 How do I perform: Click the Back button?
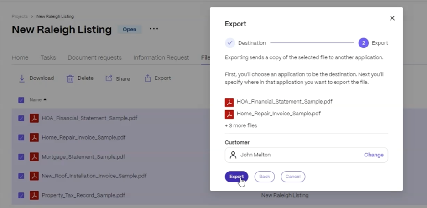pos(265,177)
